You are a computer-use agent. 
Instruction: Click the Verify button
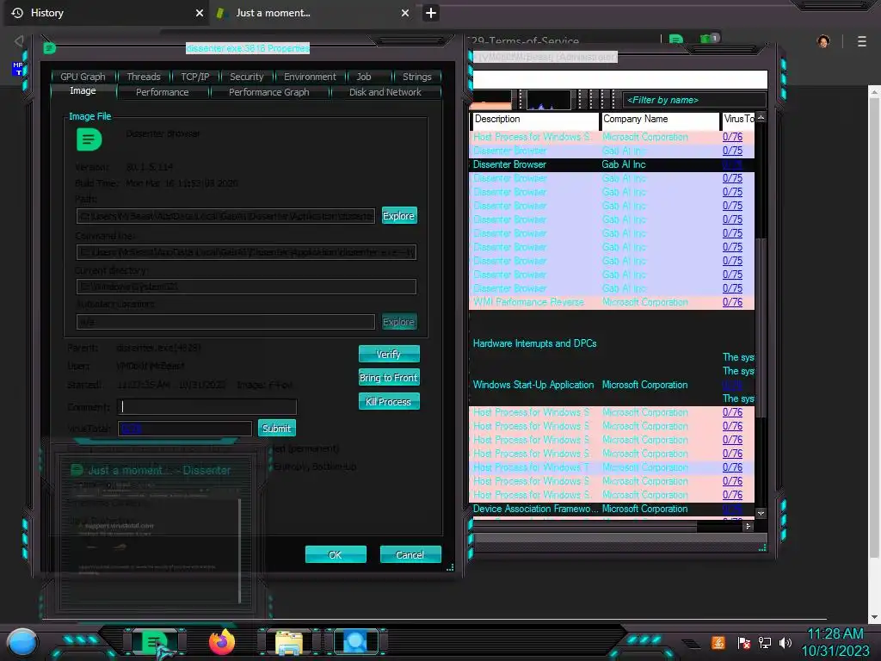point(388,354)
